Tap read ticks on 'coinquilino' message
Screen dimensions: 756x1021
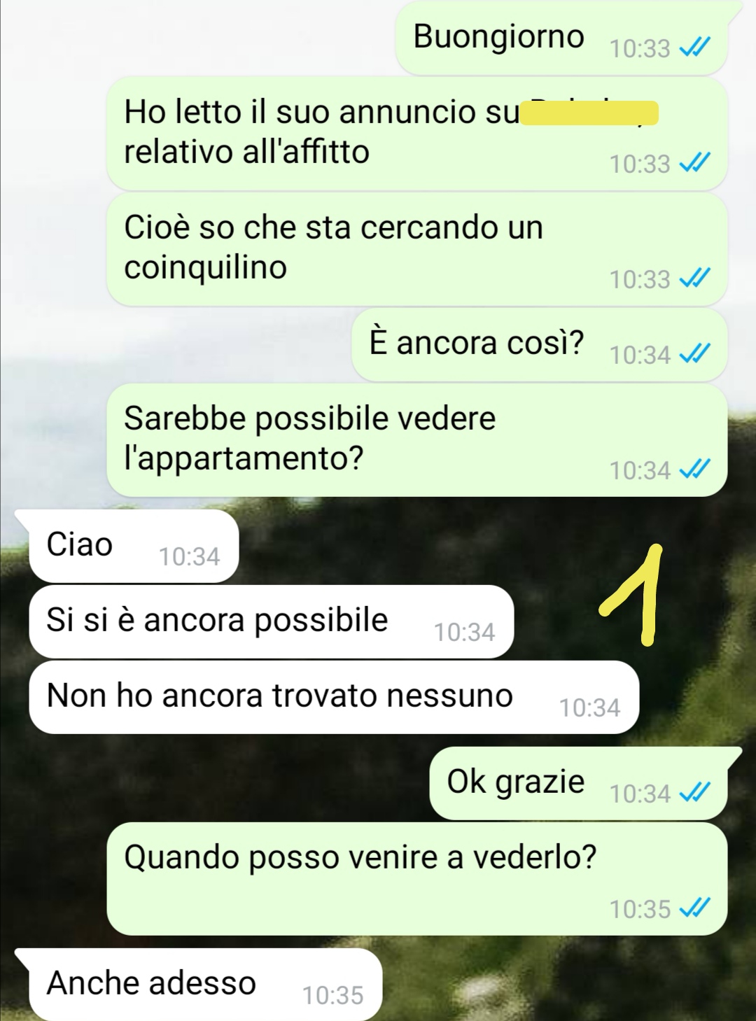[x=695, y=278]
